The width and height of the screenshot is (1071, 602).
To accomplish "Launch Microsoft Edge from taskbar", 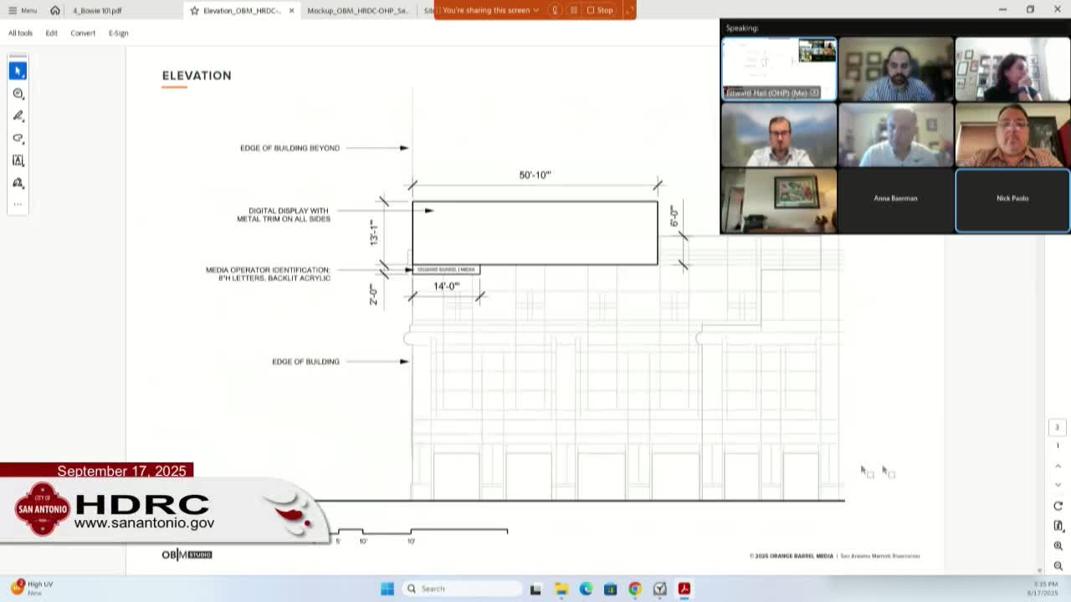I will (586, 589).
